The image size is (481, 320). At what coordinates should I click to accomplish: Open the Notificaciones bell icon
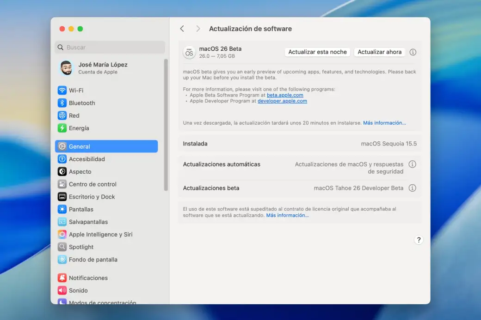62,278
